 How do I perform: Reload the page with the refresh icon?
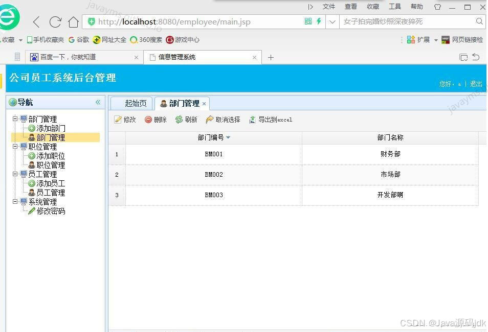pos(55,22)
